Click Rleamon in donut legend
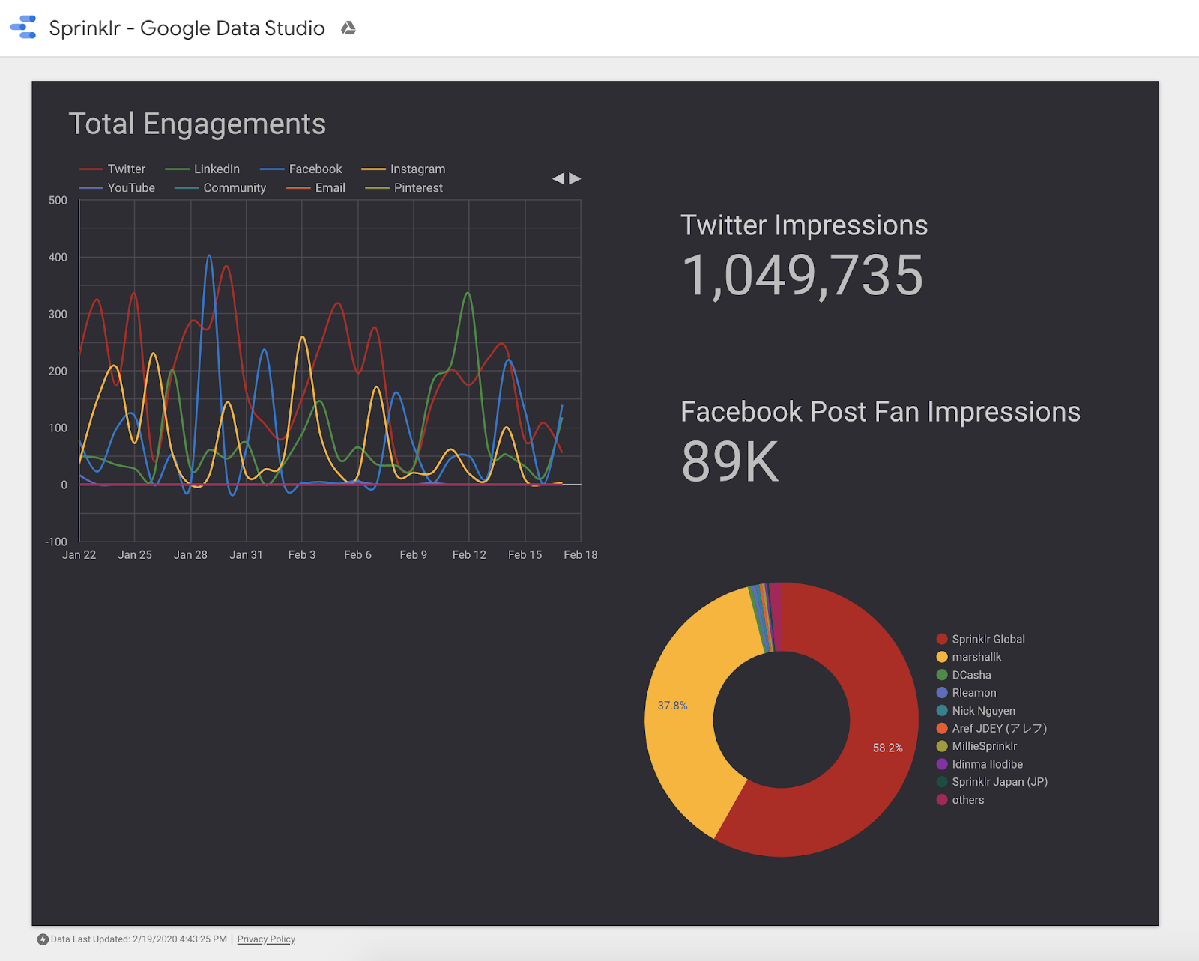 (x=966, y=693)
